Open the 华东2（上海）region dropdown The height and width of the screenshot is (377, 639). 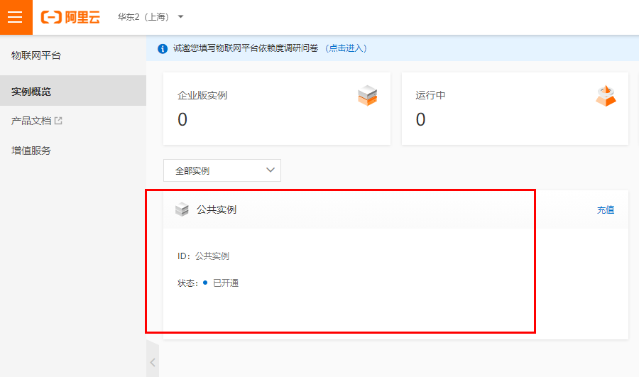pos(151,17)
